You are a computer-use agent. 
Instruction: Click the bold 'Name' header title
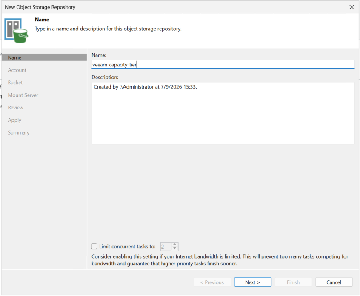(x=42, y=20)
